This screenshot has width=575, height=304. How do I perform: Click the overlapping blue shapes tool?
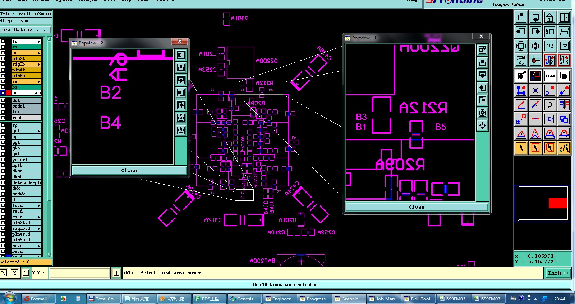coord(564,119)
